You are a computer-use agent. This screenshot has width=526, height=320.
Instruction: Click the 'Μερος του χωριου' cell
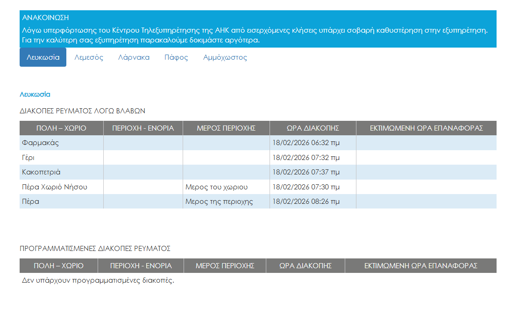(x=216, y=187)
